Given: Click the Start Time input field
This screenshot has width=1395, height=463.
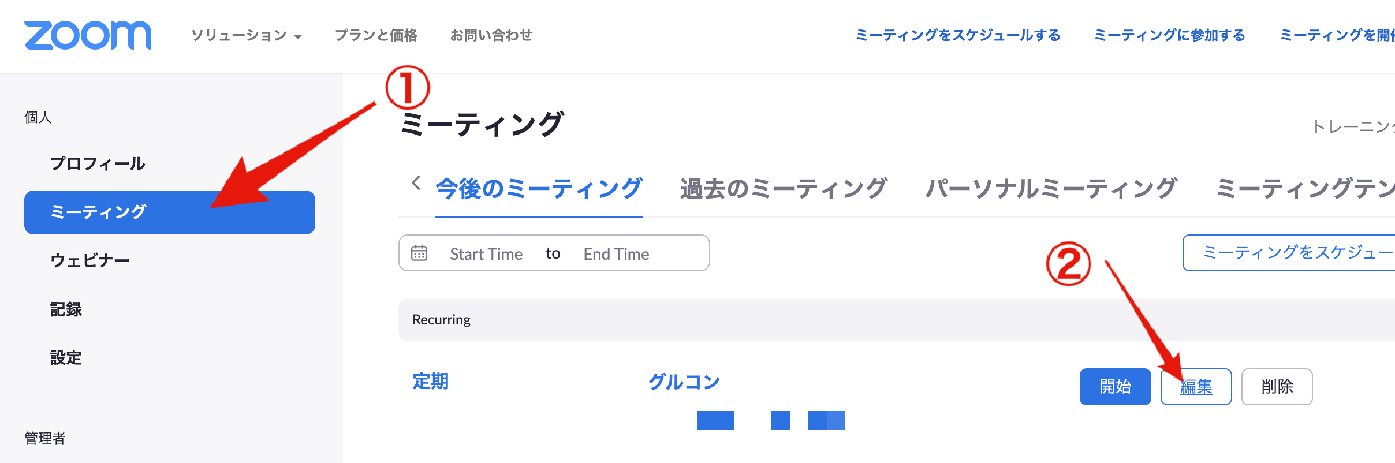Looking at the screenshot, I should pos(486,254).
